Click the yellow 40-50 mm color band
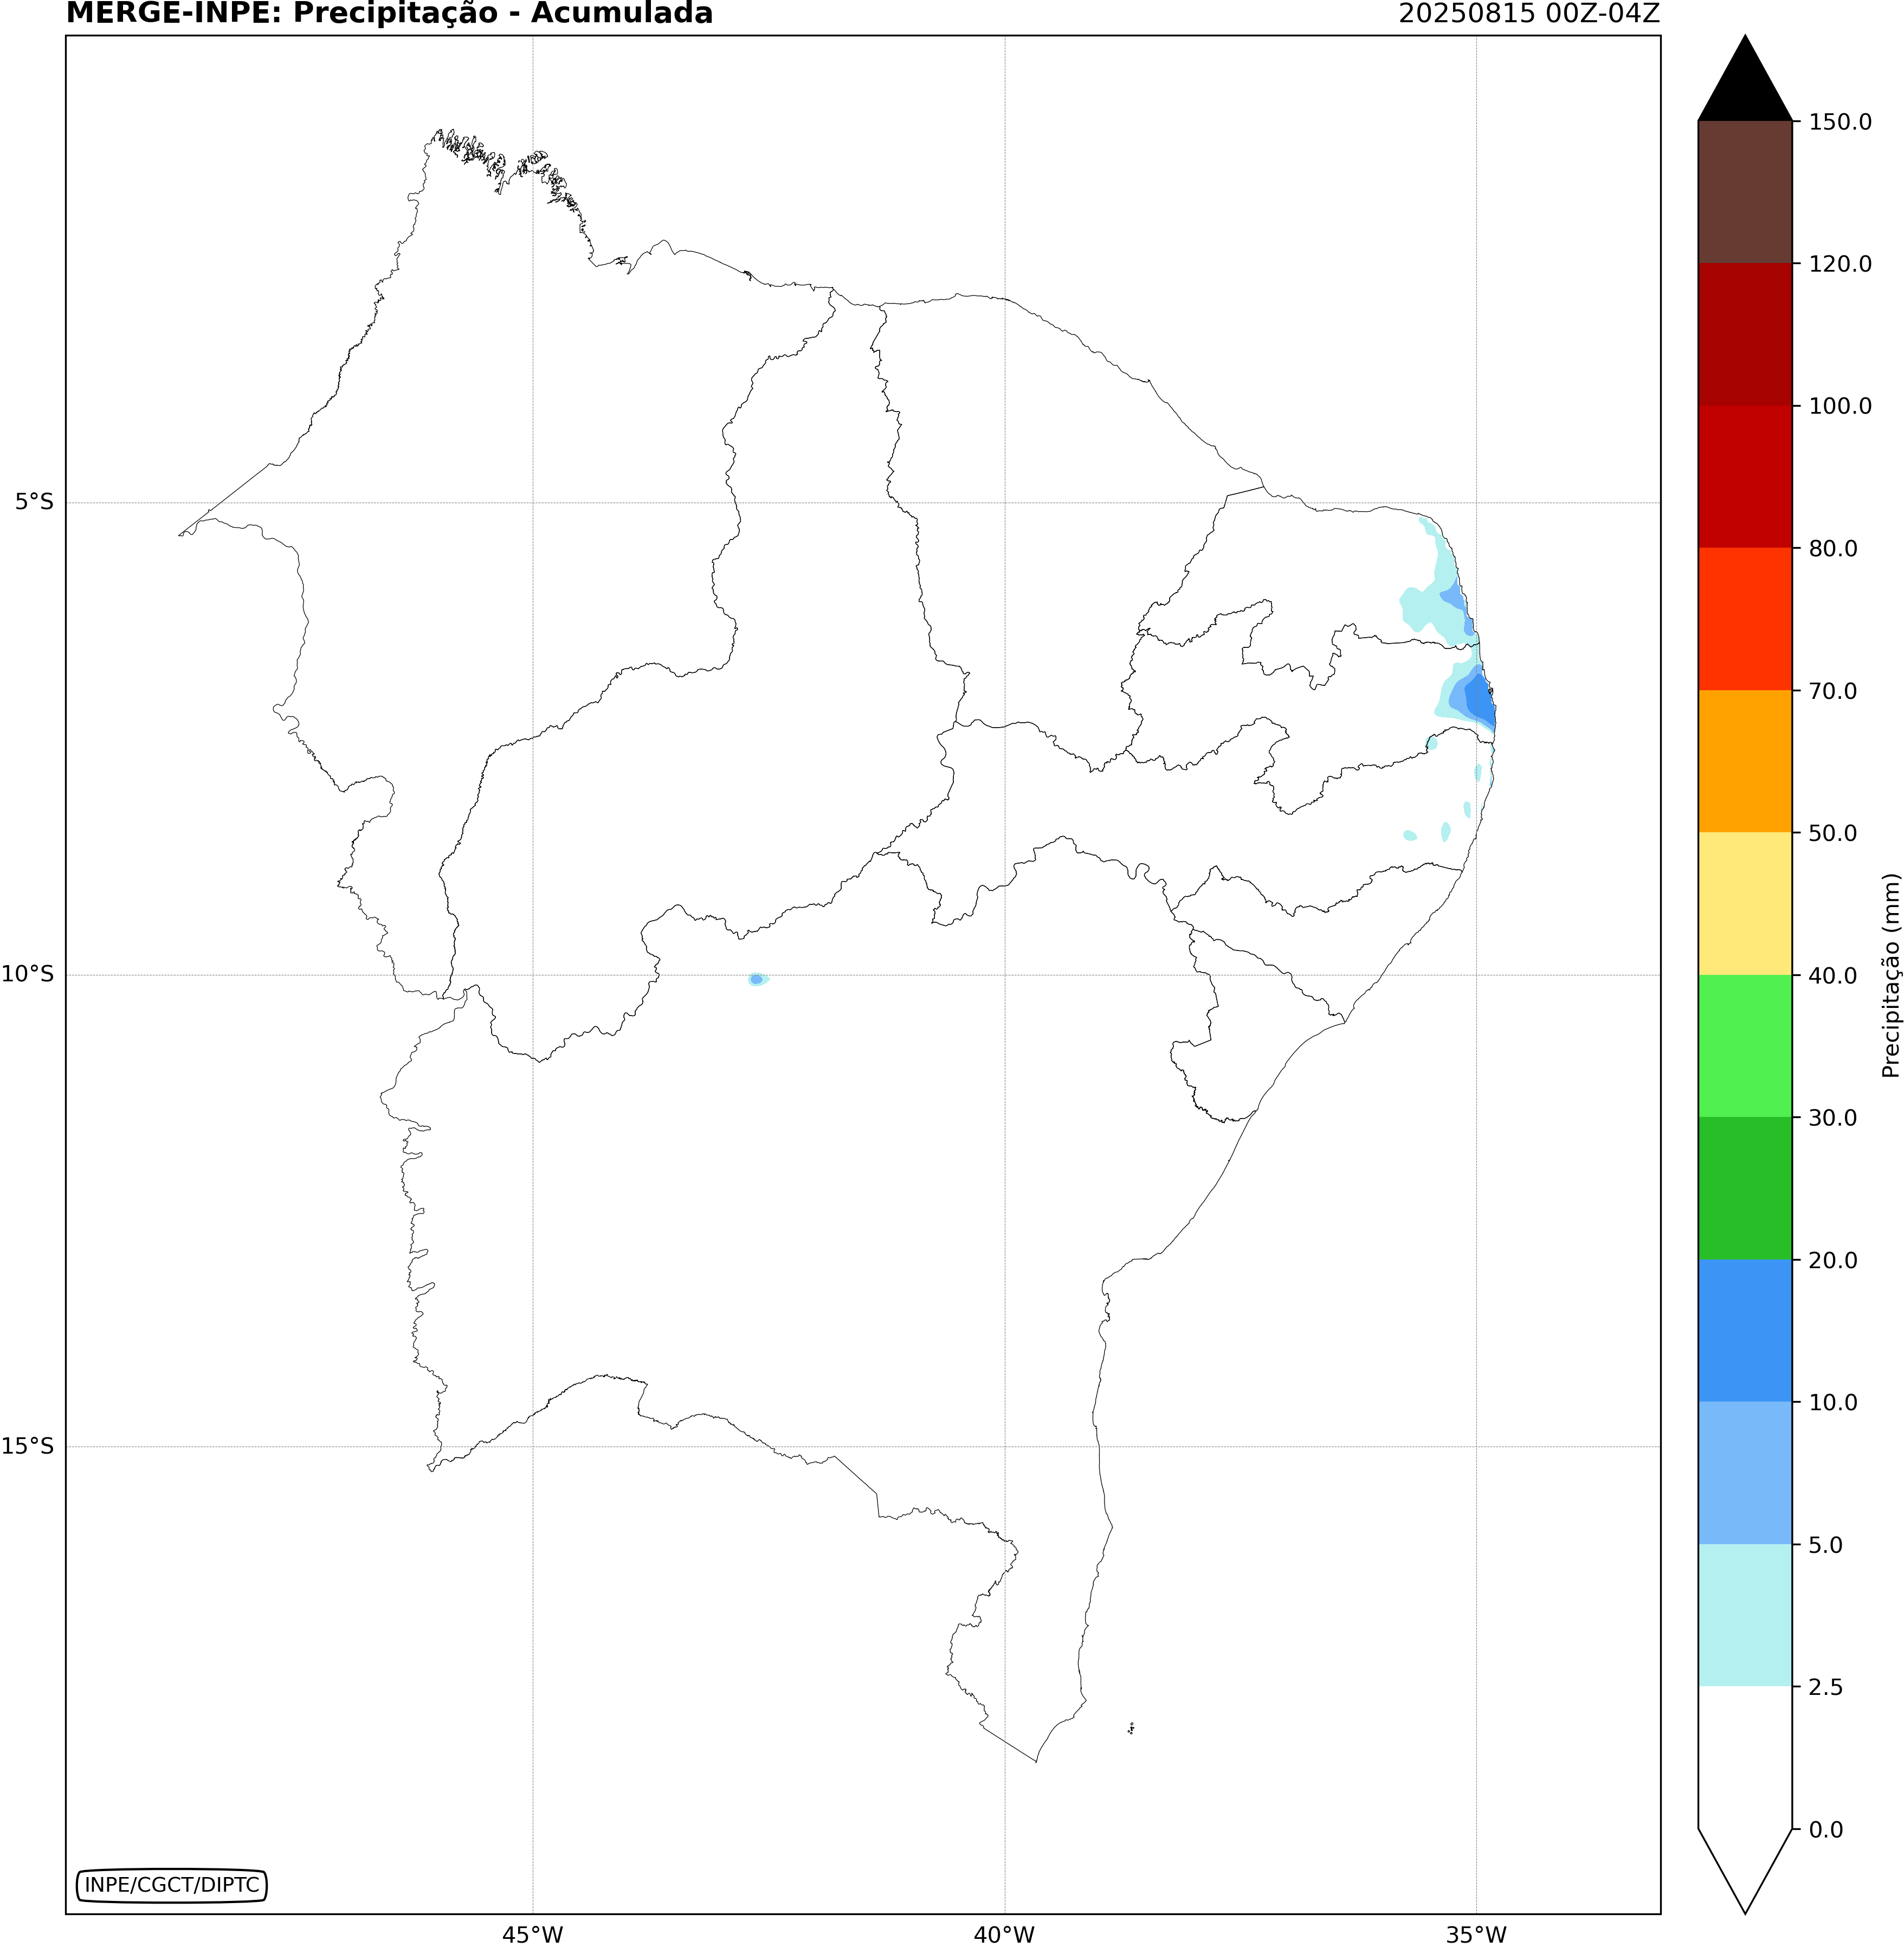This screenshot has height=1947, width=1904. pos(1744,902)
